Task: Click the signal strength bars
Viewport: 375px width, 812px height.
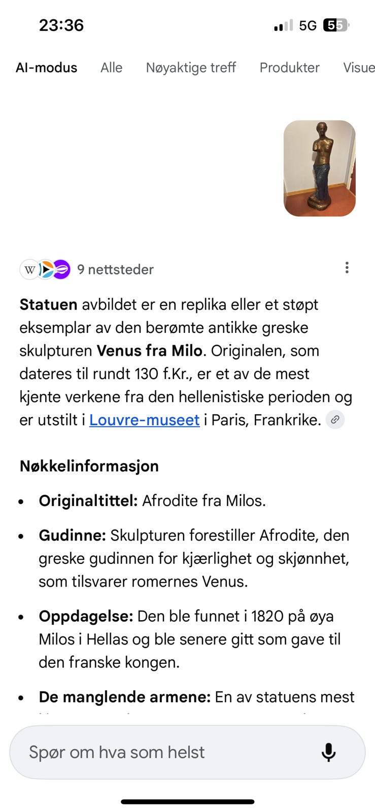Action: 282,24
